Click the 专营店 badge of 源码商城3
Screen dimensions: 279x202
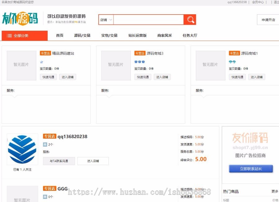(x=140, y=53)
